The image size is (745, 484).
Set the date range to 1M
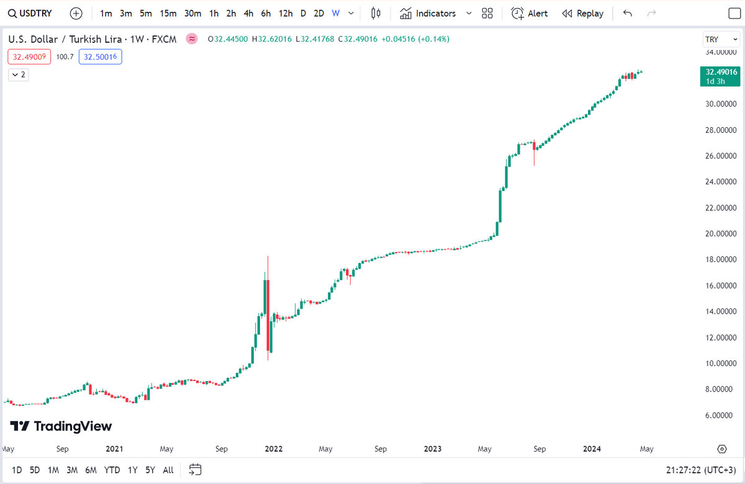coord(53,470)
